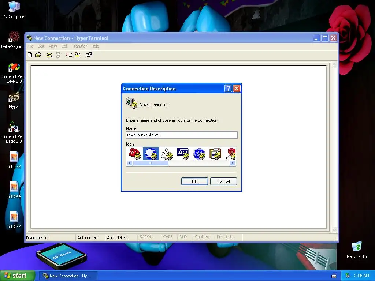Click the icon list left scroll arrow
Screen dimensions: 375x281
tap(130, 163)
